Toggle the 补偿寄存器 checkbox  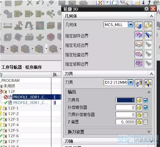click(145, 108)
